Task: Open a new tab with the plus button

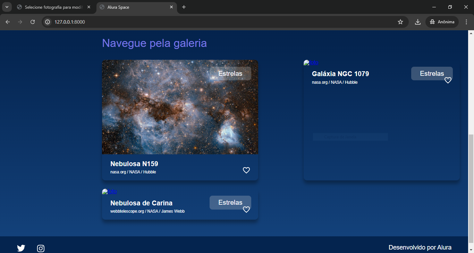Action: click(x=184, y=7)
